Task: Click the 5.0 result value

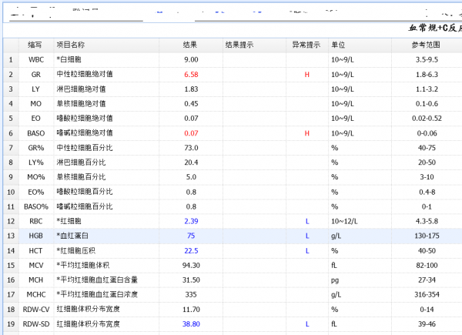Action: (x=191, y=177)
